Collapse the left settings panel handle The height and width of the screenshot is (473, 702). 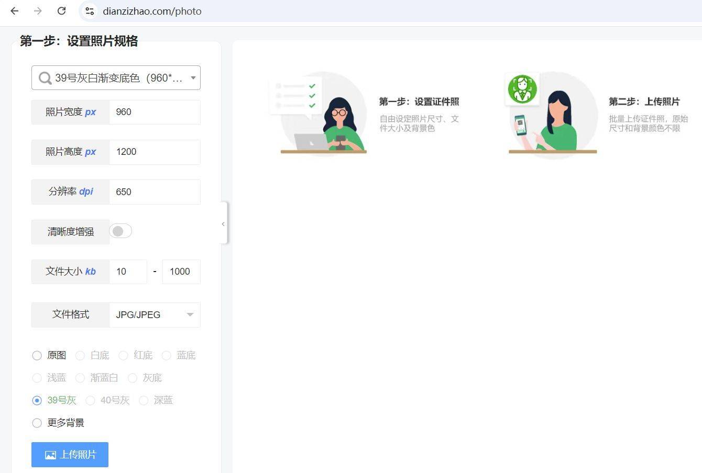pos(224,224)
